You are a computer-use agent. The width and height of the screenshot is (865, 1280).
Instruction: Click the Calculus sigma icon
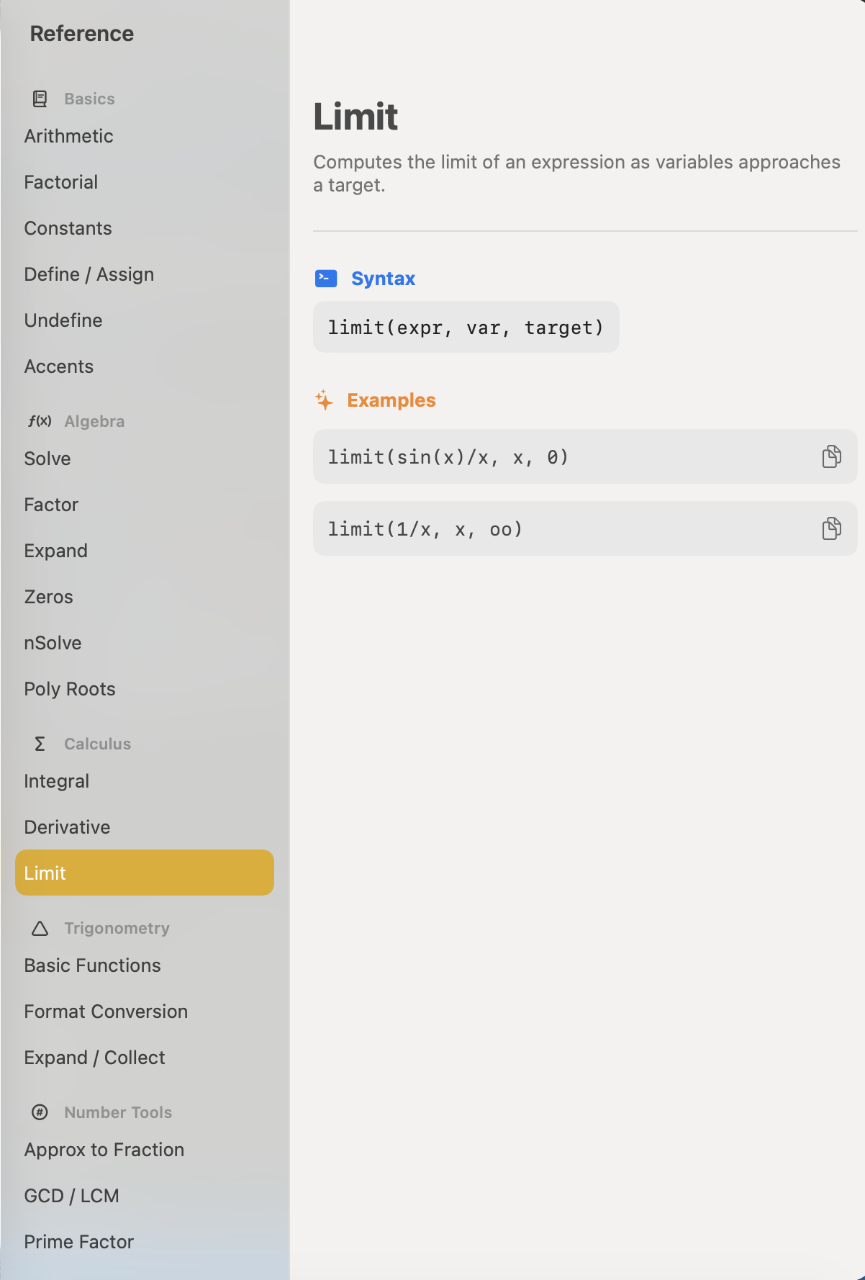[x=40, y=744]
